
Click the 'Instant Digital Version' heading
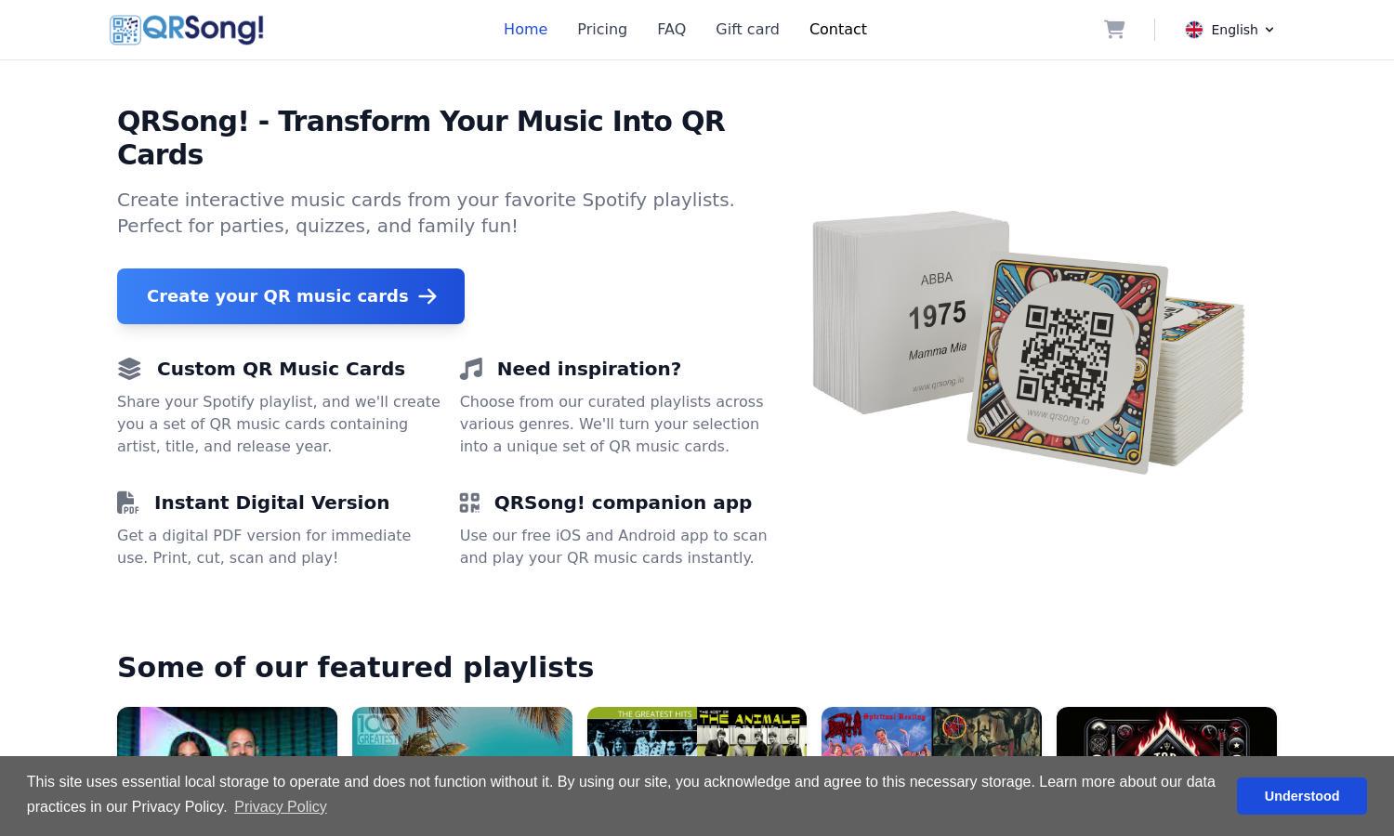click(x=271, y=503)
